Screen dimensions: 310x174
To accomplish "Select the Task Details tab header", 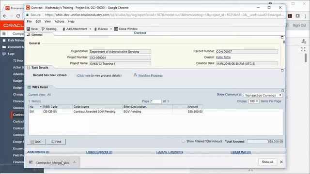I will (x=40, y=68).
